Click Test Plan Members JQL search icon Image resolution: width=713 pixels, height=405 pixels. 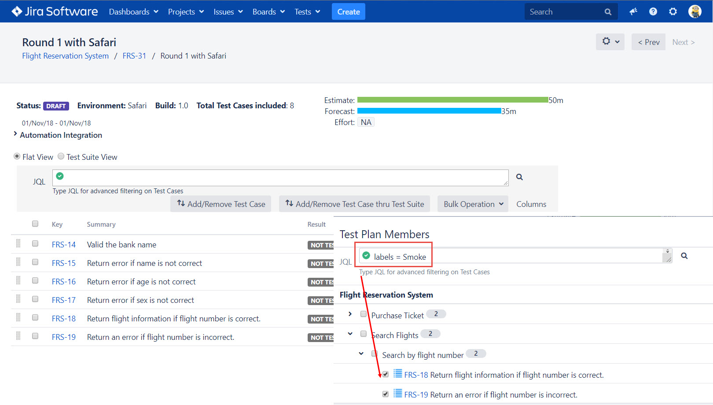[x=684, y=256]
